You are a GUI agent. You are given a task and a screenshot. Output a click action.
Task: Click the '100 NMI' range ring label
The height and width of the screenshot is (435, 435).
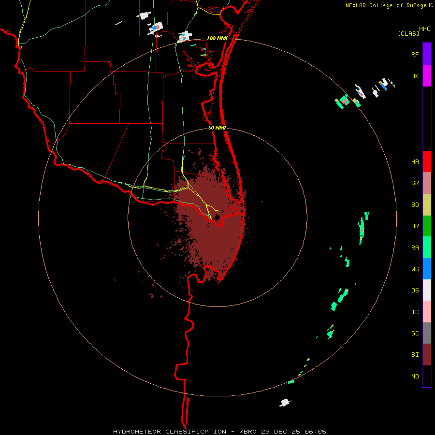pos(217,38)
